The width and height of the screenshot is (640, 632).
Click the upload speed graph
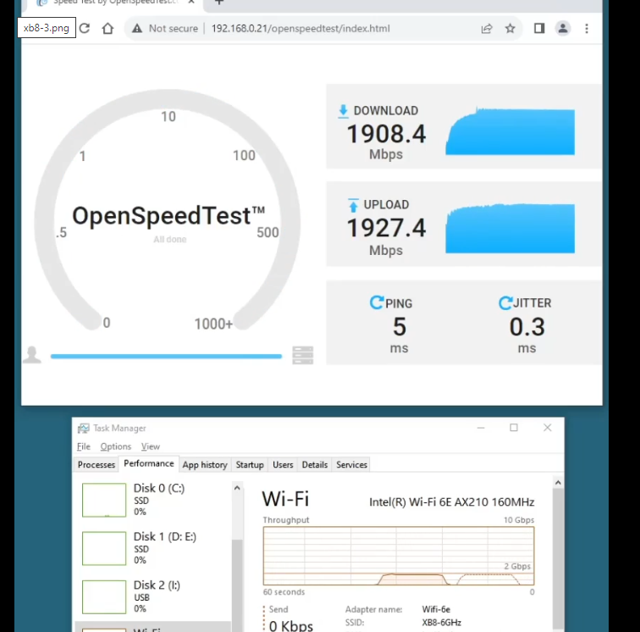point(510,229)
